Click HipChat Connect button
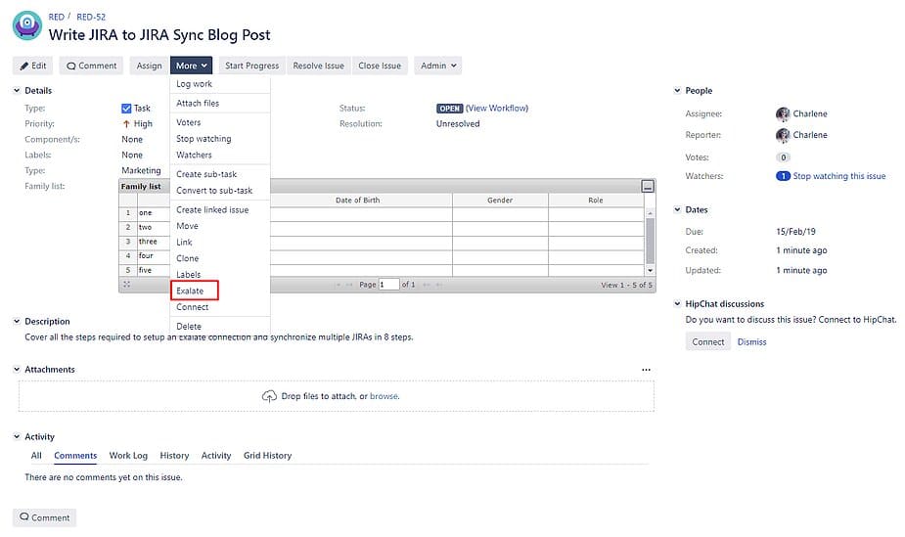This screenshot has height=537, width=905. (x=708, y=342)
